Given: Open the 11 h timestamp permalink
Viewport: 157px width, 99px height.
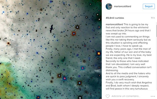Looking at the screenshot, I should point(153,18).
